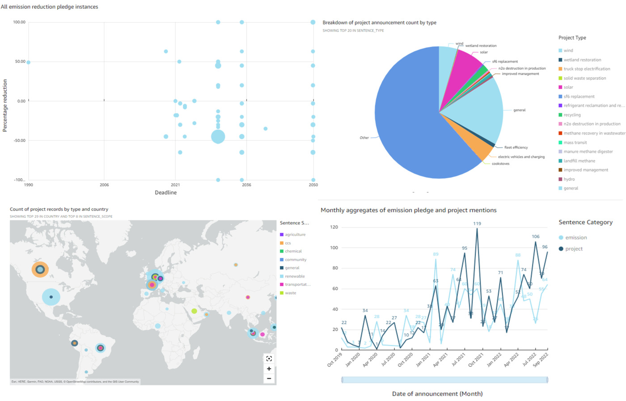626x401 pixels.
Task: Click the map fit-to-extent frame icon
Action: click(269, 359)
